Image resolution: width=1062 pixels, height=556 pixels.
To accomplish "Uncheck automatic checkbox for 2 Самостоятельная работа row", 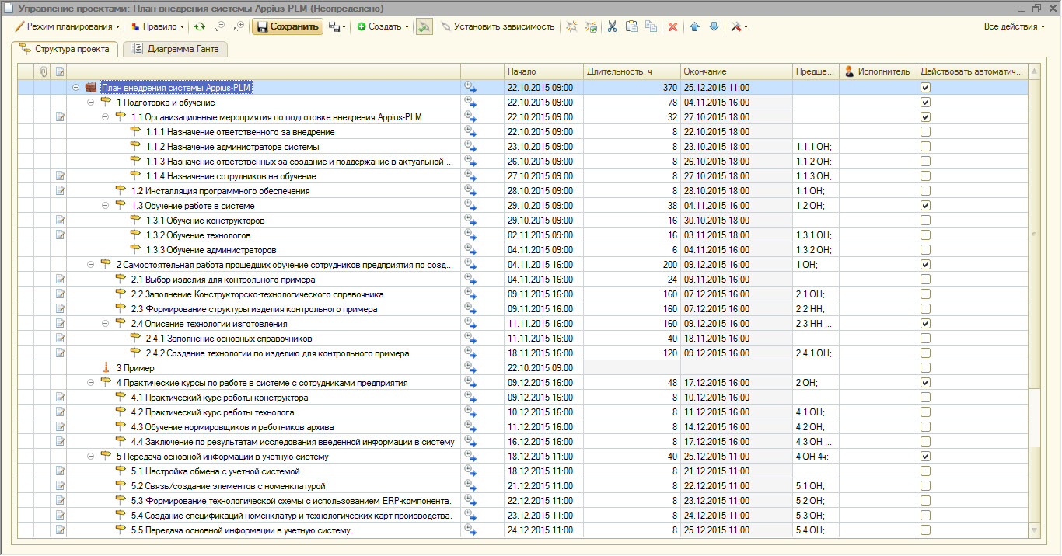I will click(x=925, y=265).
